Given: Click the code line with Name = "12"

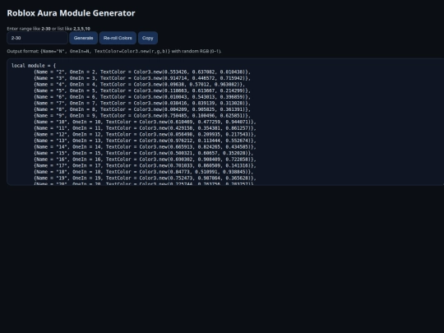Looking at the screenshot, I should 145,134.
